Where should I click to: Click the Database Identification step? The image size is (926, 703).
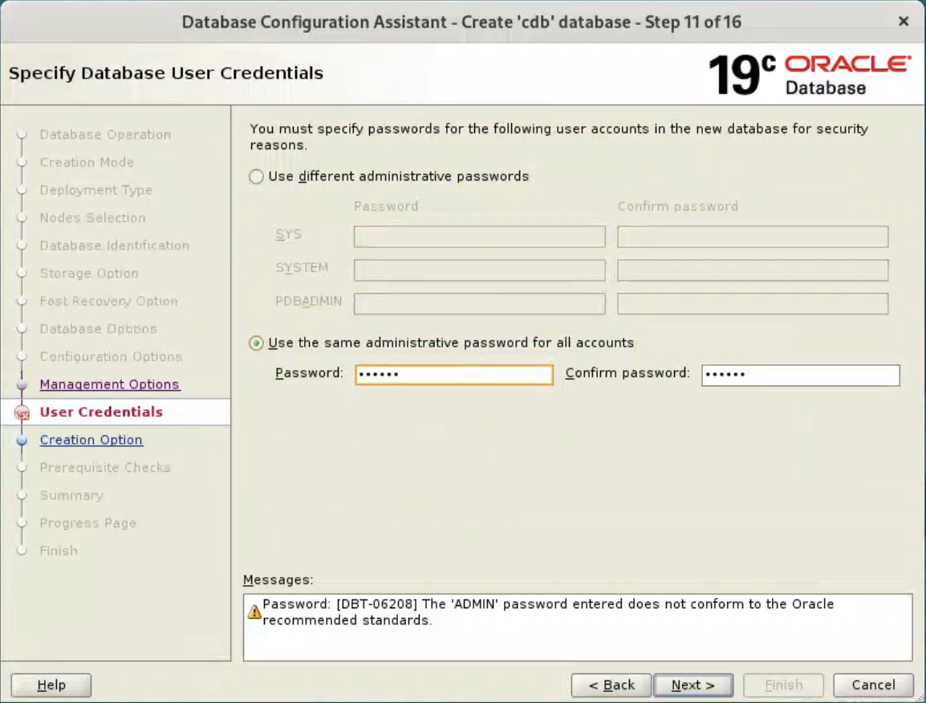click(115, 246)
